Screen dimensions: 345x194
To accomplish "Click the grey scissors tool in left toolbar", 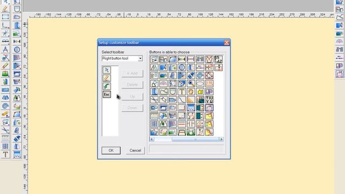I will click(5, 130).
